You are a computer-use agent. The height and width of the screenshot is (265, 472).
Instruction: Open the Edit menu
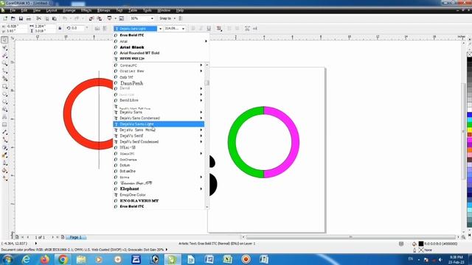coord(24,10)
